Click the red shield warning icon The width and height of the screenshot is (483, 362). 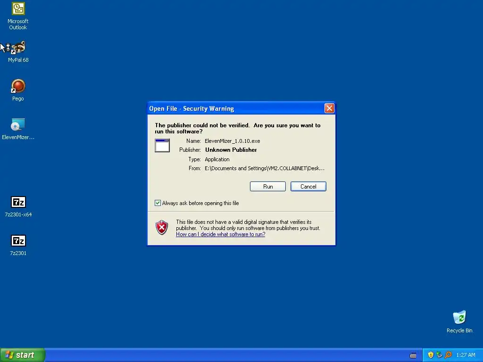pyautogui.click(x=162, y=228)
